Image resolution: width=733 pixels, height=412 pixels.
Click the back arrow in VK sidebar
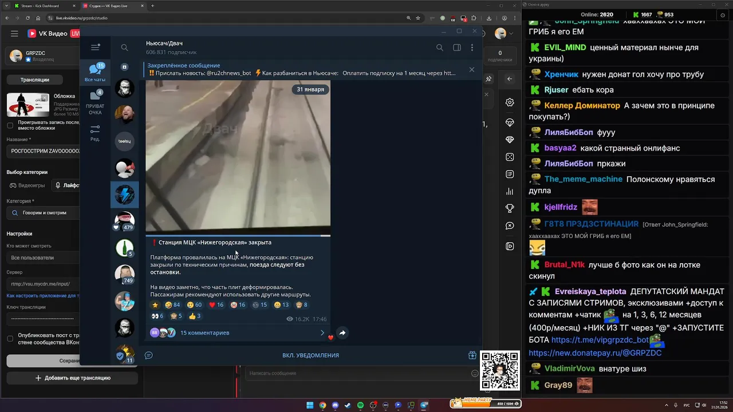pyautogui.click(x=510, y=79)
